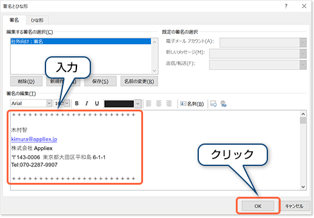Confirm with the OK button

pos(258,206)
